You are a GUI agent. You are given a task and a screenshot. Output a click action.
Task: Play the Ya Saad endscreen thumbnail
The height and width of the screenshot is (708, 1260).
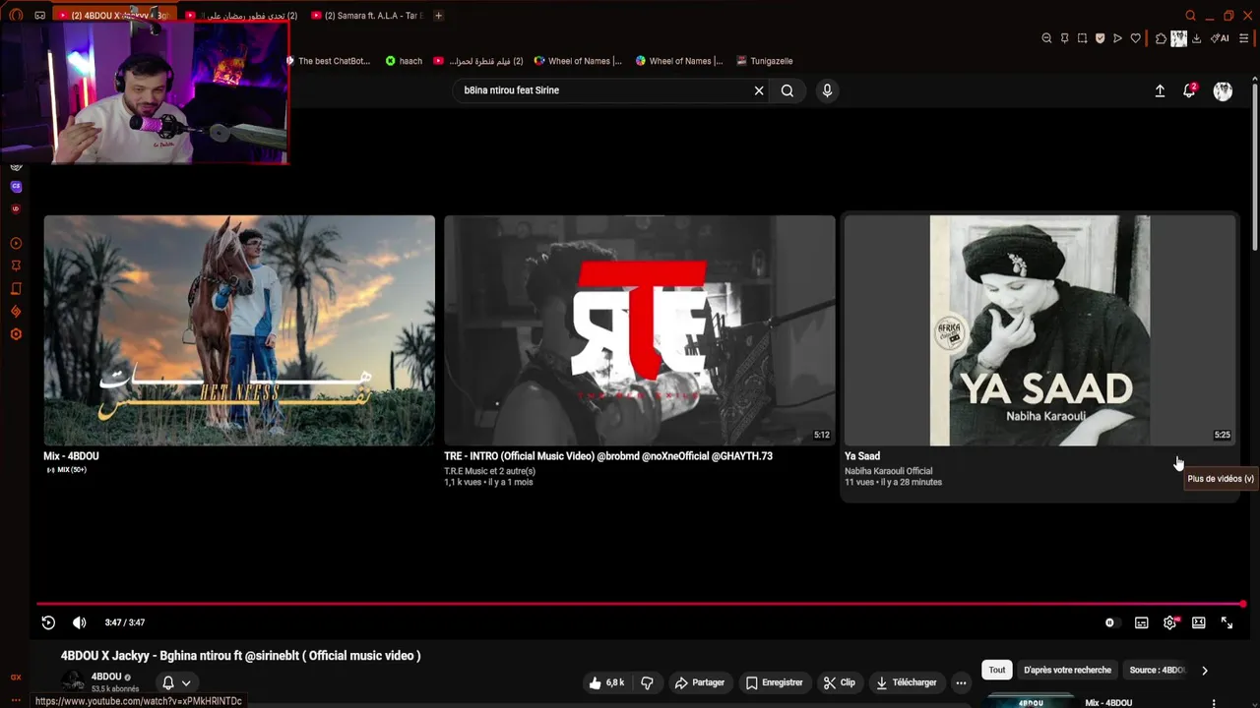click(x=1039, y=330)
